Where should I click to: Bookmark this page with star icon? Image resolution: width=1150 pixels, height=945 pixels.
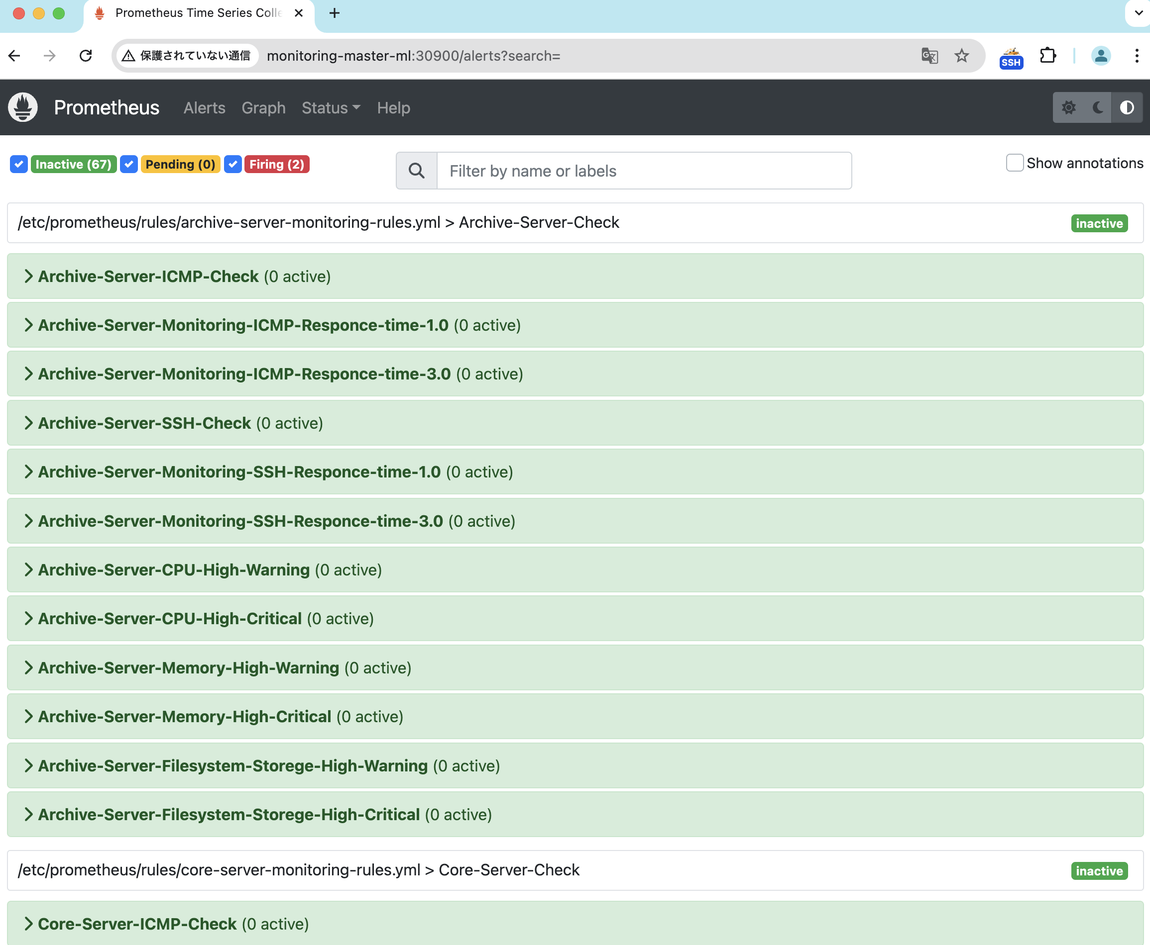pos(961,56)
